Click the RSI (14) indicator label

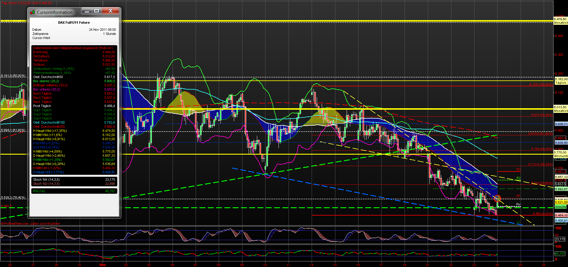[x=39, y=191]
